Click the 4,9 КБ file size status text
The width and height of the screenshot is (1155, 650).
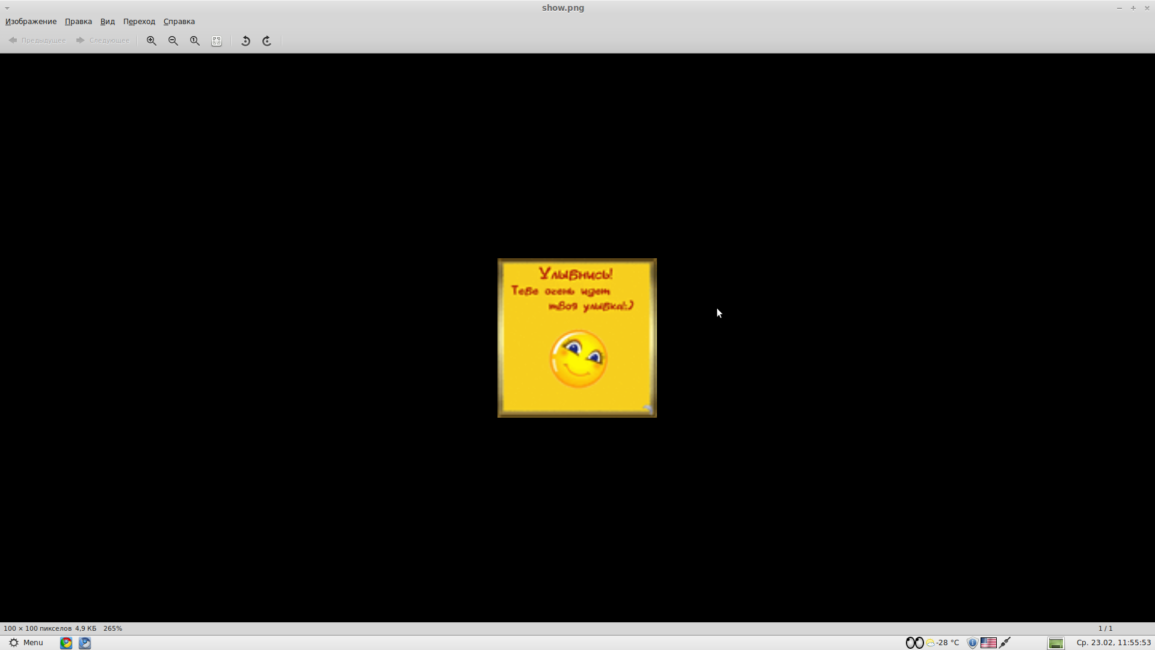pos(85,628)
